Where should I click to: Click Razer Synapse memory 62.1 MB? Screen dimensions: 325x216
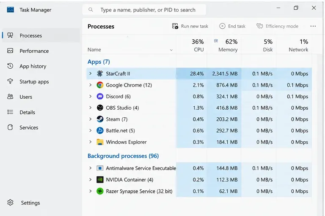point(228,191)
